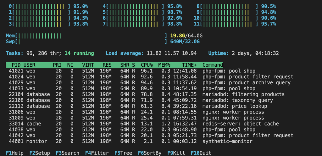Open F2 Setup
The width and height of the screenshot is (322, 156).
point(40,153)
